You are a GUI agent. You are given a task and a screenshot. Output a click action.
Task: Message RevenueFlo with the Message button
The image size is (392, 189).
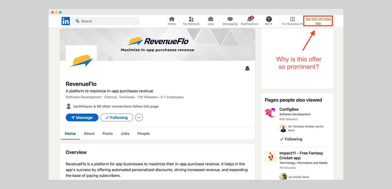(x=82, y=117)
